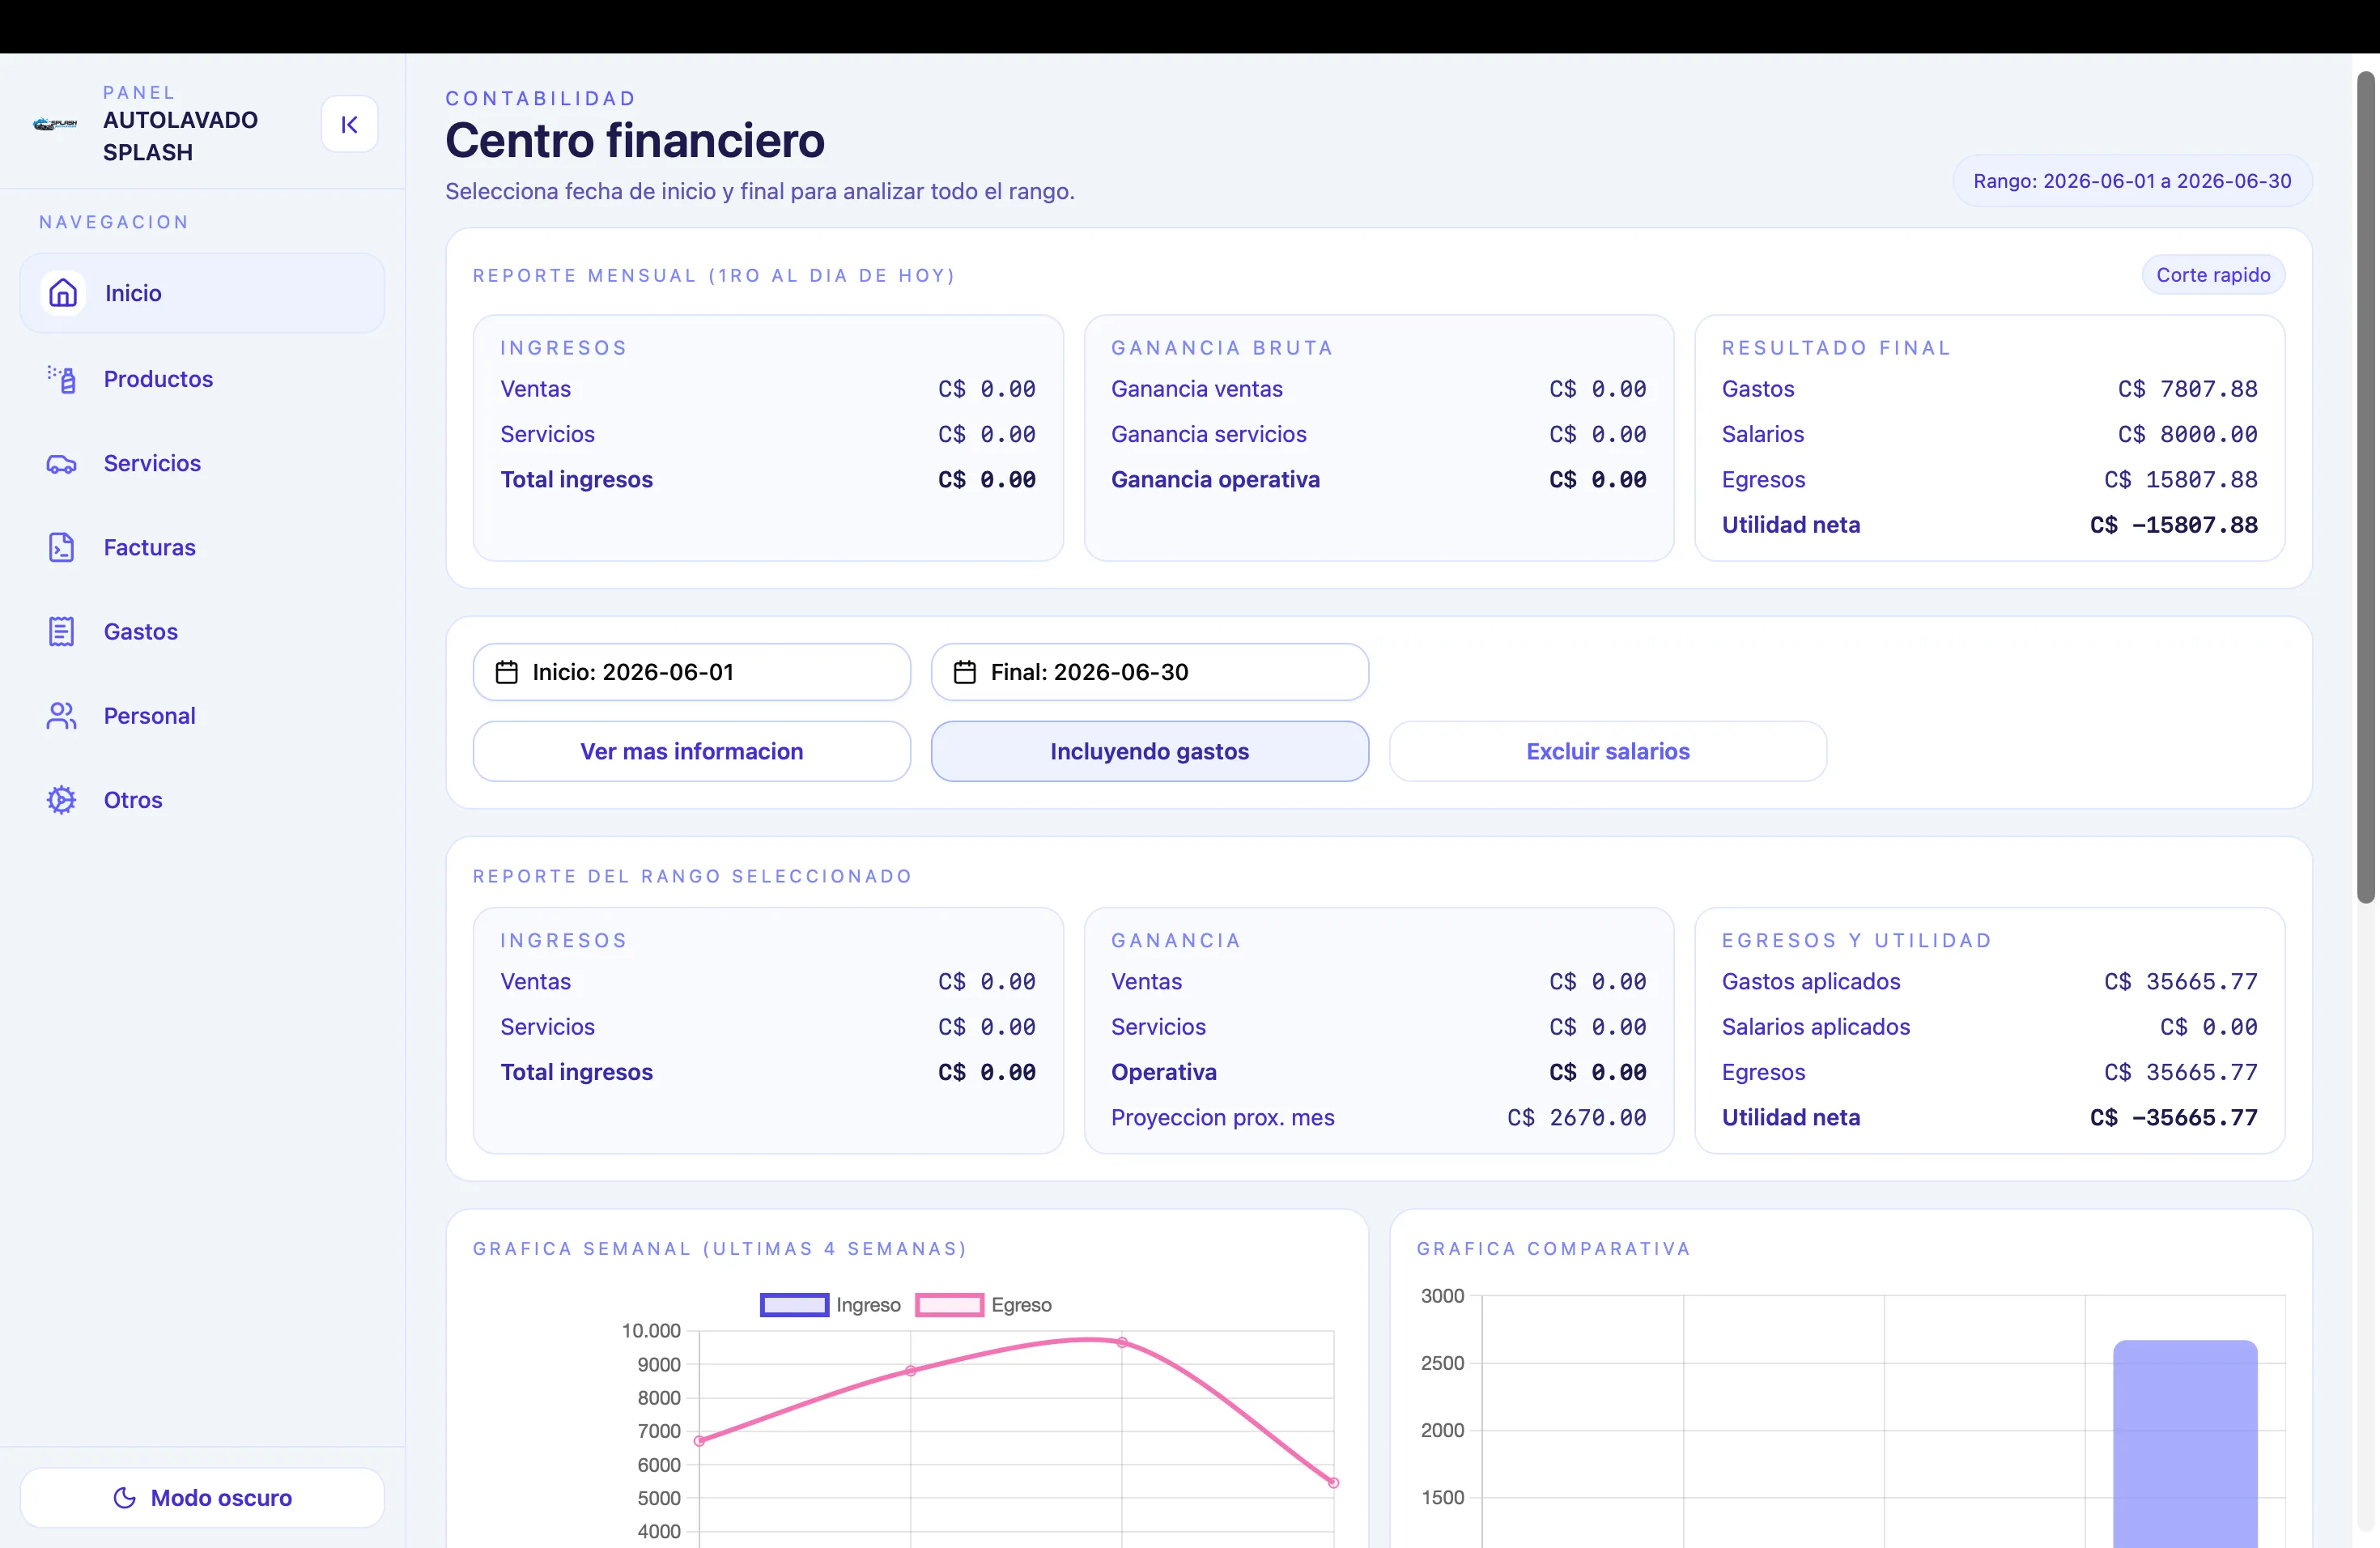Toggle the Ingreso legend swatch
2380x1548 pixels.
pyautogui.click(x=794, y=1305)
